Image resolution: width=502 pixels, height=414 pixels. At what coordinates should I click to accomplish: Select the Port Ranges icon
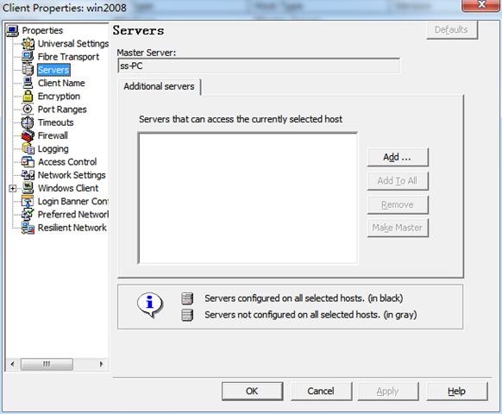28,110
